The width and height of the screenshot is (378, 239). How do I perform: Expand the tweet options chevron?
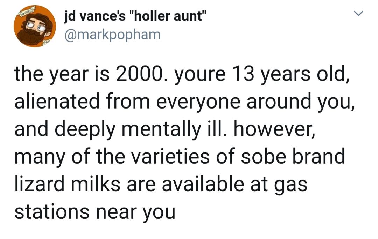coord(358,14)
